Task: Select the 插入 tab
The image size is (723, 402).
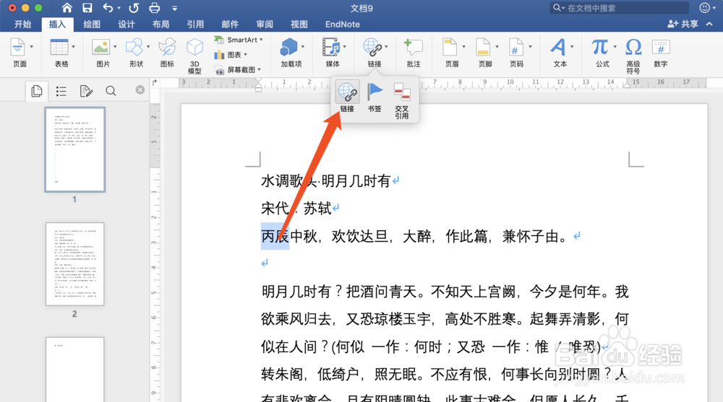Action: [x=57, y=25]
